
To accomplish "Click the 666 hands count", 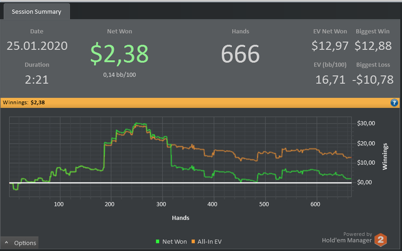I will tap(240, 54).
